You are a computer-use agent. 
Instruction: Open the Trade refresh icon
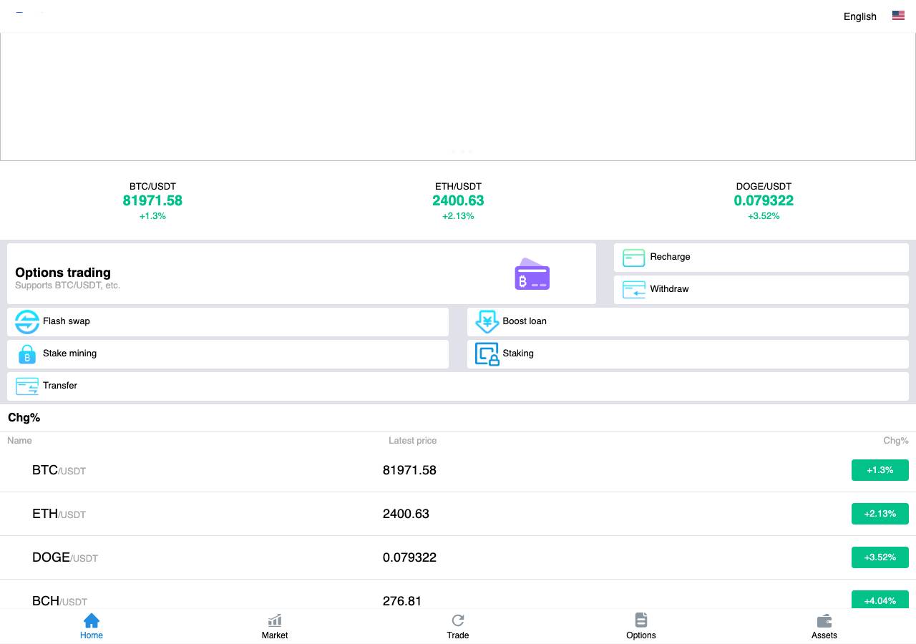point(458,620)
